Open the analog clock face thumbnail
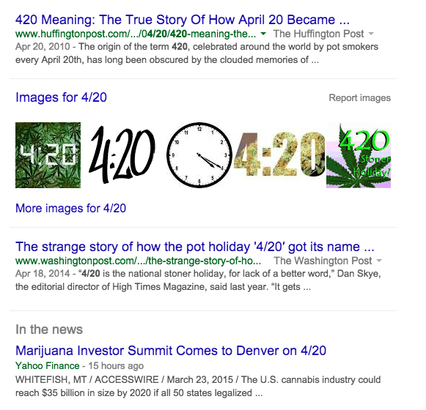The height and width of the screenshot is (410, 426). pos(199,155)
